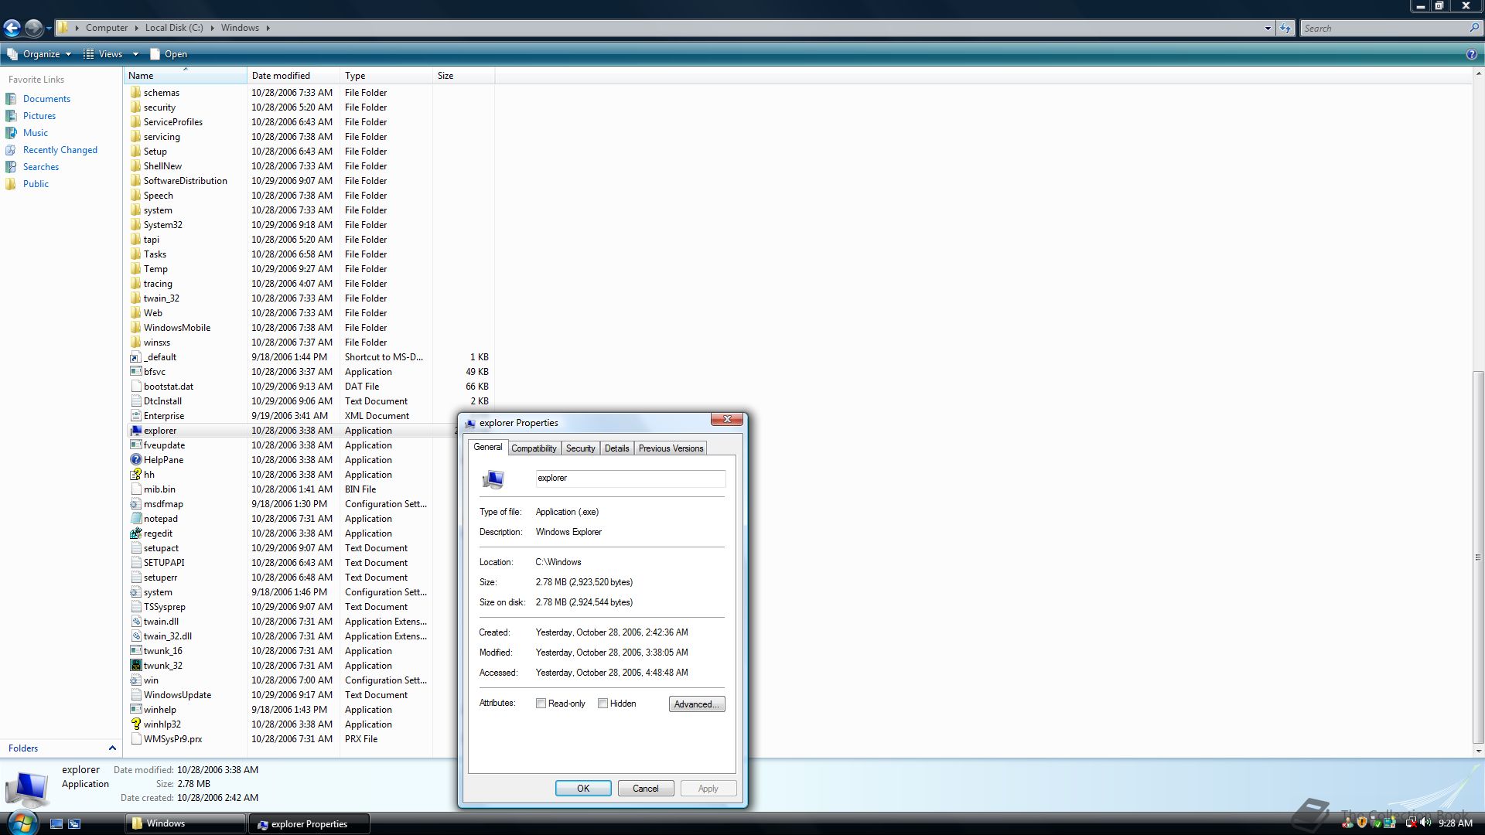Toggle the Hidden attribute checkbox
Image resolution: width=1485 pixels, height=835 pixels.
click(x=603, y=704)
